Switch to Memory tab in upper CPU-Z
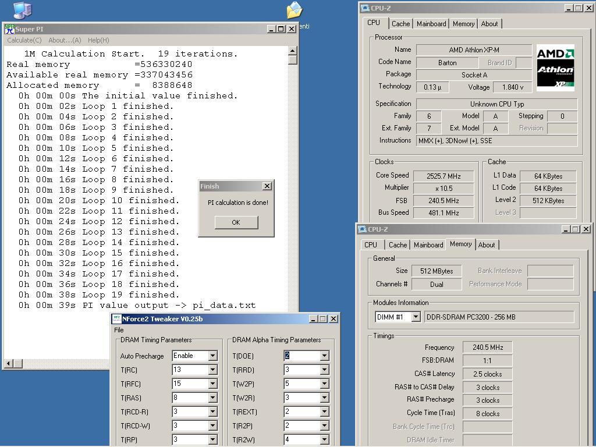 (464, 23)
